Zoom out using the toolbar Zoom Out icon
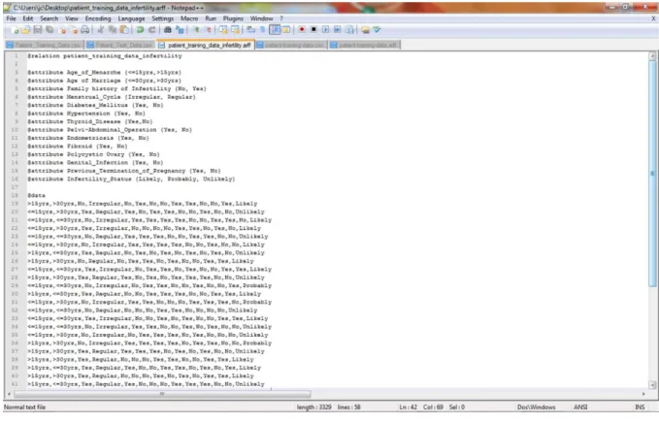Image resolution: width=659 pixels, height=424 pixels. (208, 30)
